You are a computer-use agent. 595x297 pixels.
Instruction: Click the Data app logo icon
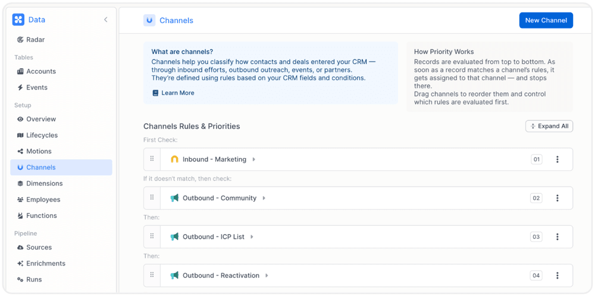pyautogui.click(x=18, y=20)
